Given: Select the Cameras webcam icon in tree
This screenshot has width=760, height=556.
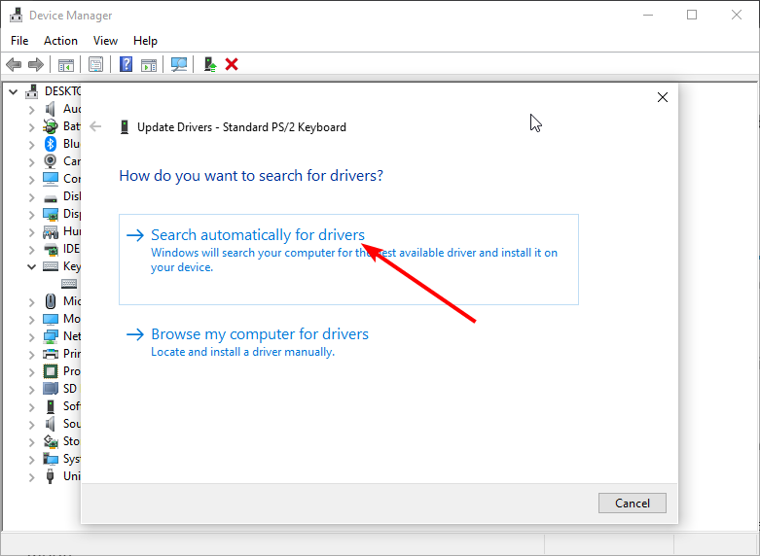Looking at the screenshot, I should (x=51, y=161).
